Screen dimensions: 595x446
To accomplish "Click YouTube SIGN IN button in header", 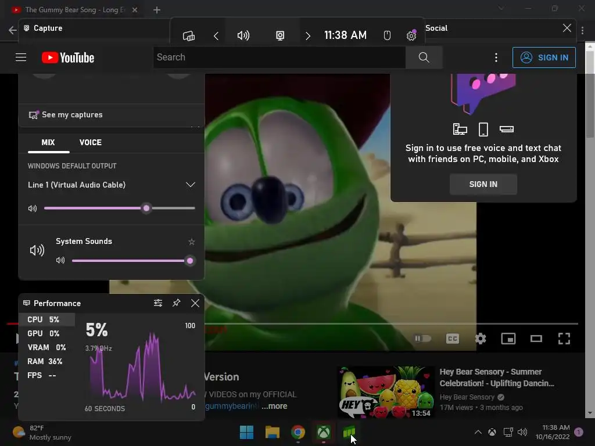I will click(x=544, y=57).
